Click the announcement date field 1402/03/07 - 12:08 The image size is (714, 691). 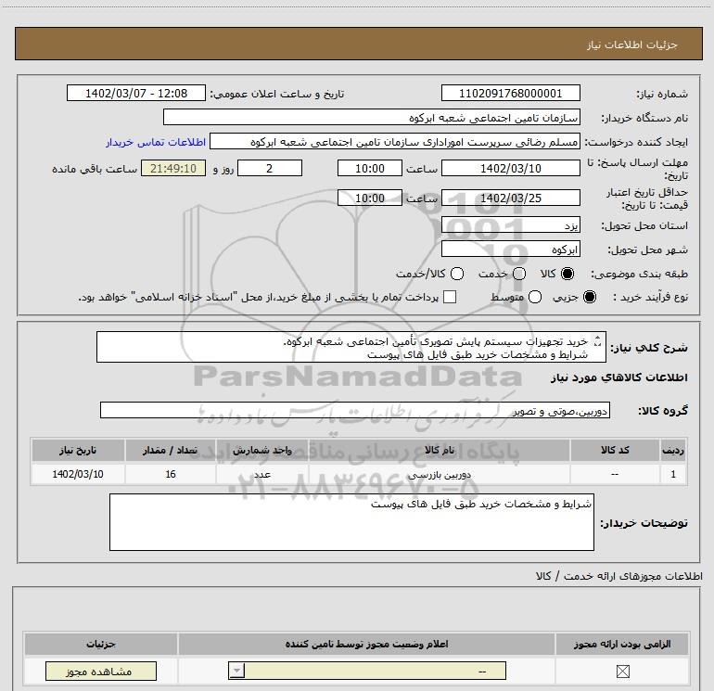click(x=136, y=93)
